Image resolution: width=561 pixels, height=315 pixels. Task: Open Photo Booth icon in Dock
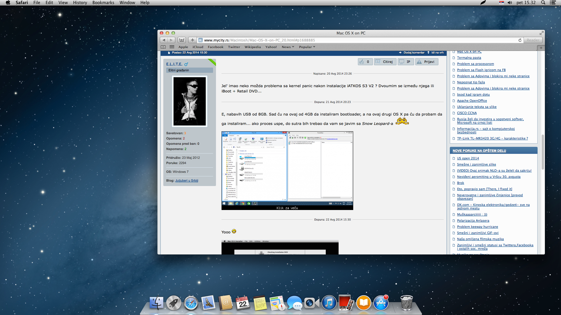coord(346,303)
